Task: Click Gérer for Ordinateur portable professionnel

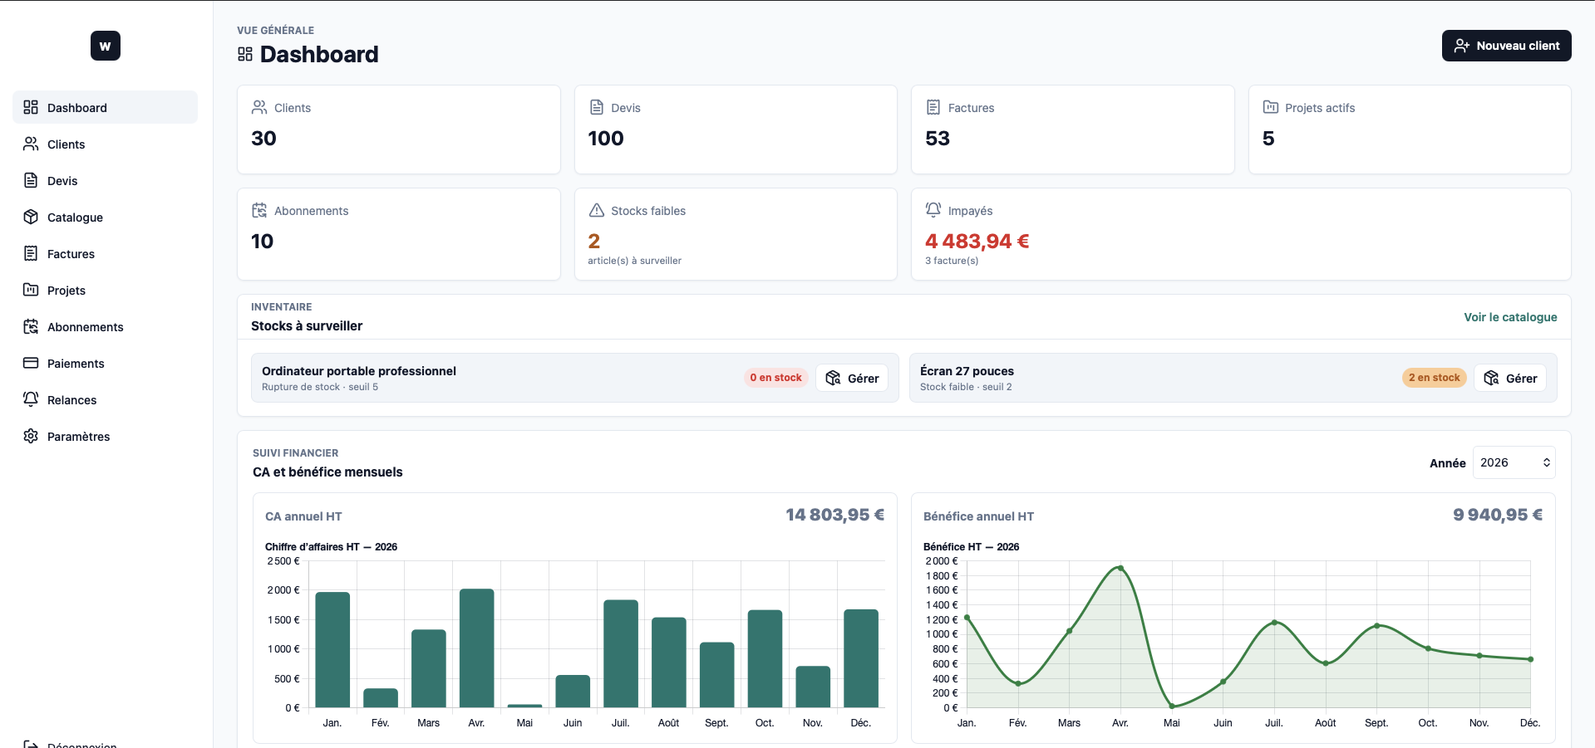Action: coord(852,378)
